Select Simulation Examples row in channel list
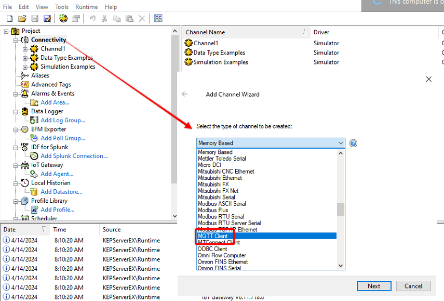The height and width of the screenshot is (301, 444). coord(217,62)
